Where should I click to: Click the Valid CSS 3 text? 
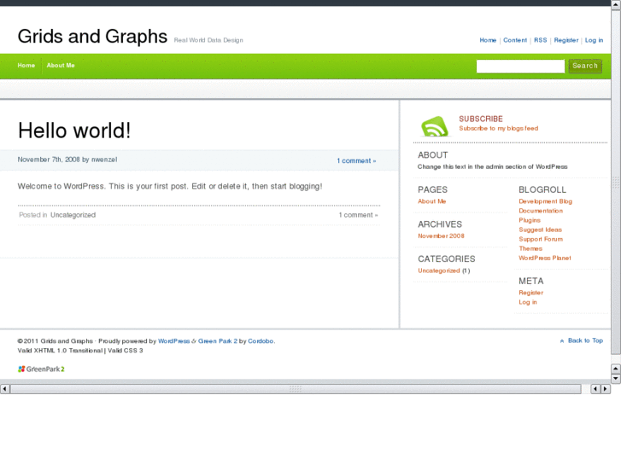(x=126, y=351)
